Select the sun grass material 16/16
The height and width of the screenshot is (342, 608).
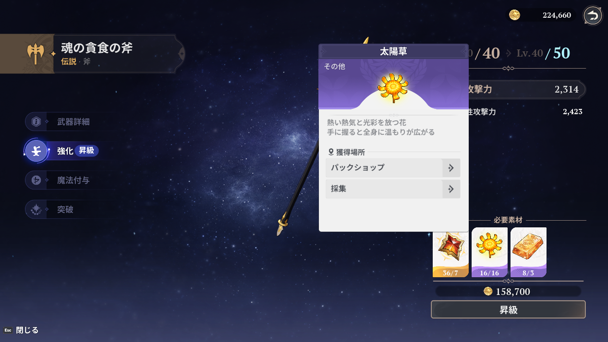[489, 252]
